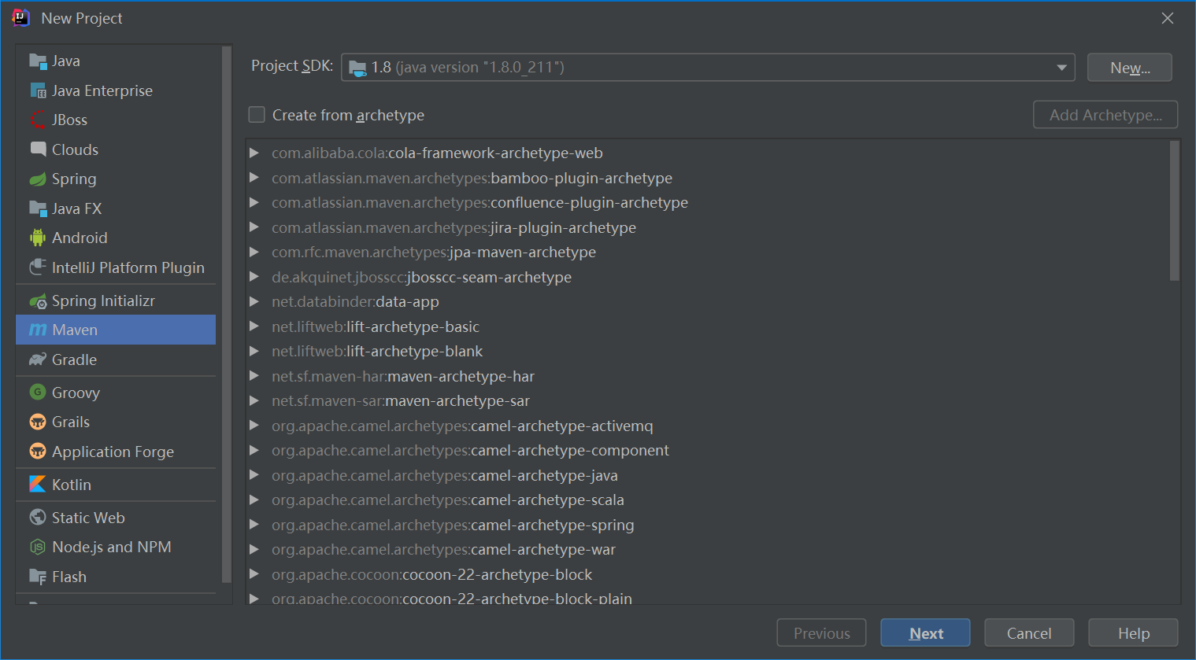
Task: Select Java project type label
Action: pos(66,61)
